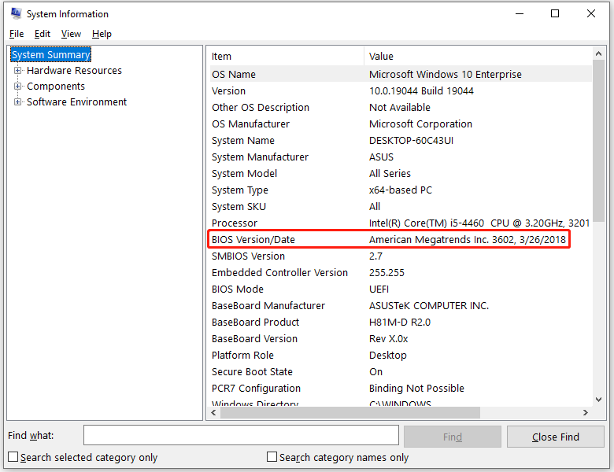Click the value 'H81M-D R2.0'
Screen dimensions: 614x472
coord(400,322)
